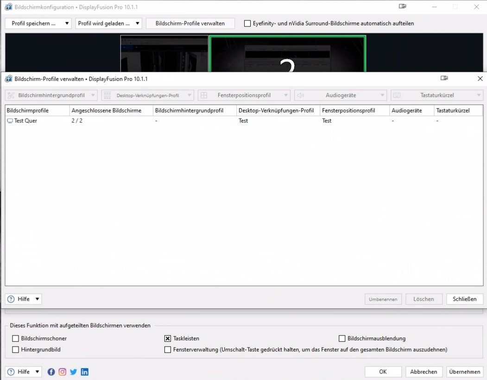This screenshot has width=487, height=380.
Task: Open the Desktop-Verknüpfungen-Profil dropdown button
Action: (147, 95)
